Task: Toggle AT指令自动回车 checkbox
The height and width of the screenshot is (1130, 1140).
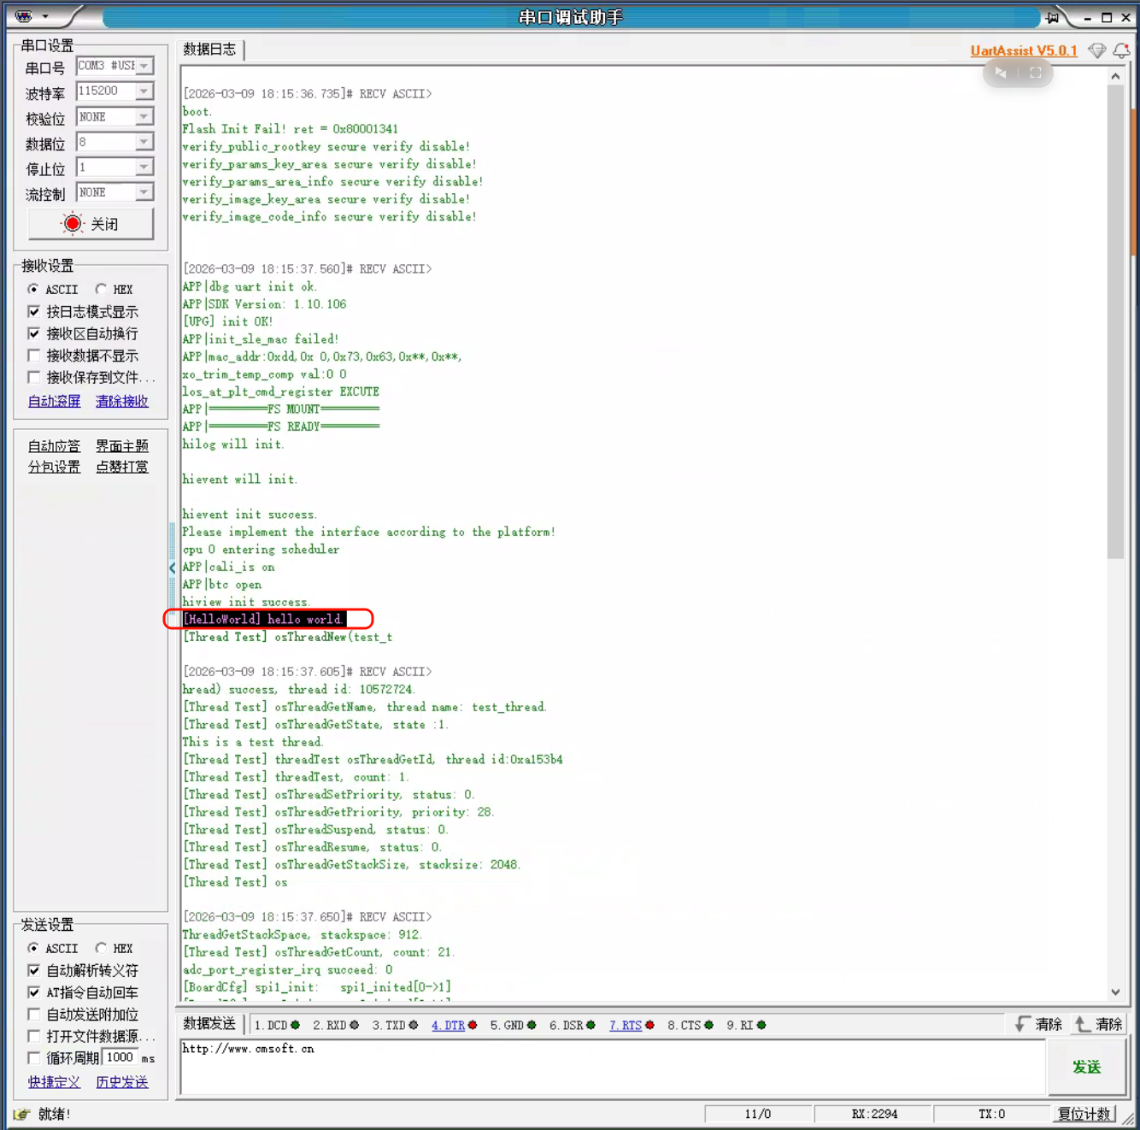Action: [x=34, y=992]
